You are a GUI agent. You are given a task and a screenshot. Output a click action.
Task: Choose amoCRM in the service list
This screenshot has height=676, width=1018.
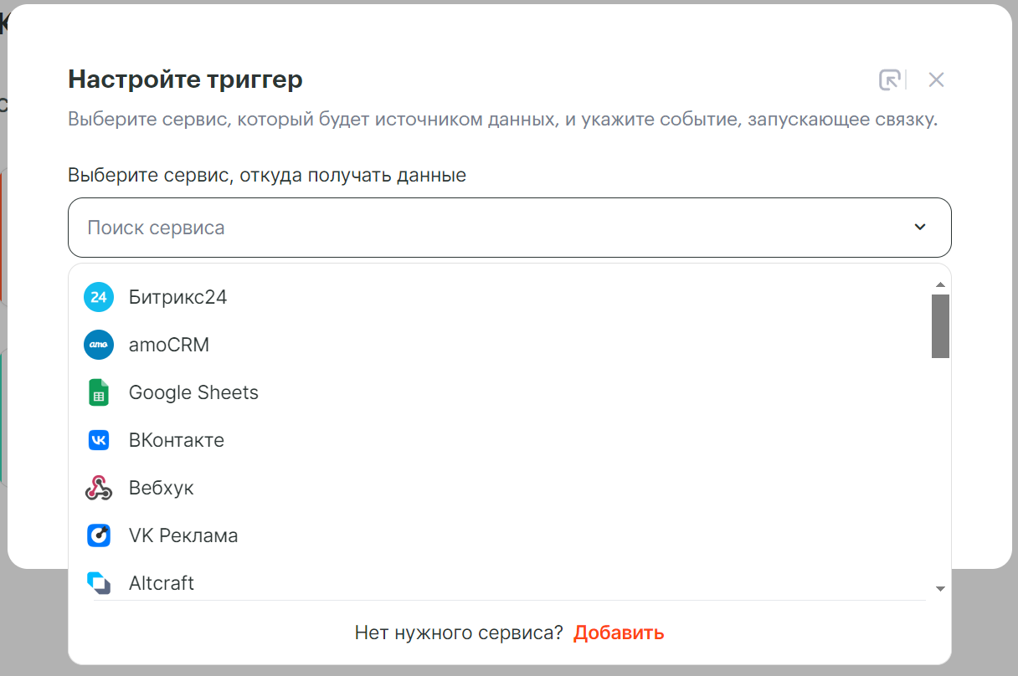(500, 345)
